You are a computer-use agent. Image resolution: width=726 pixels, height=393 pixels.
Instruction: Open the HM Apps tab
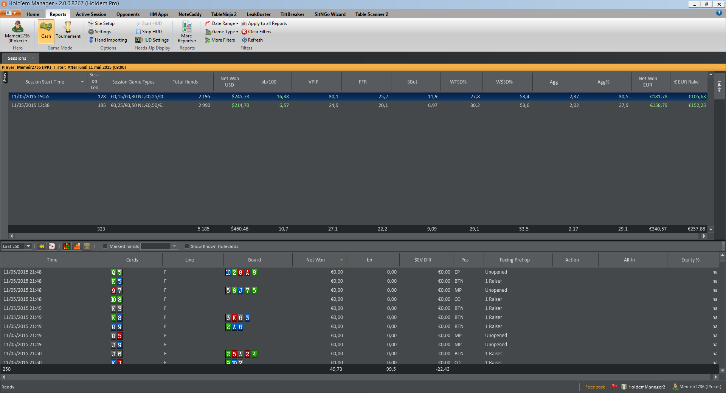pos(159,14)
